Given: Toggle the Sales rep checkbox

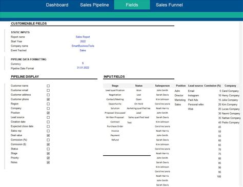Looking at the screenshot, I should pyautogui.click(x=48, y=131).
